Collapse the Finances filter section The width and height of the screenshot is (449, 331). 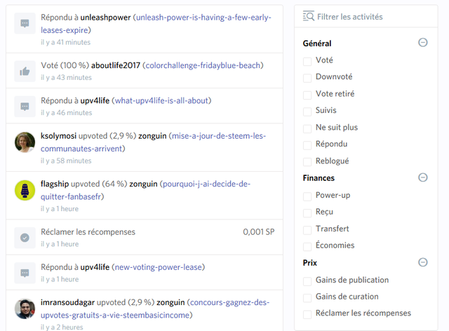coord(422,177)
